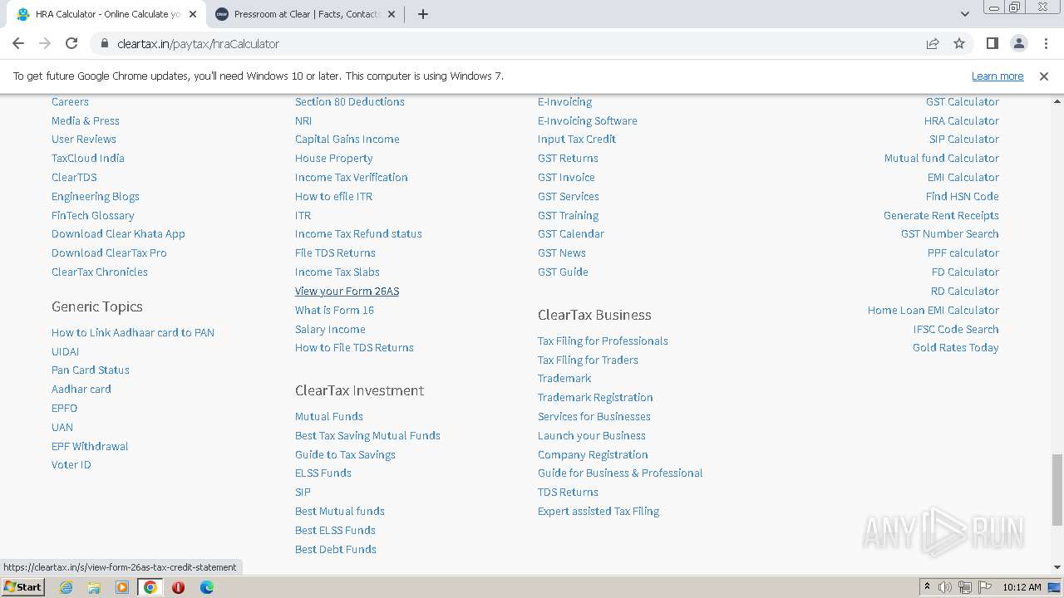Click the forward navigation arrow
This screenshot has height=598, width=1064.
click(x=45, y=43)
